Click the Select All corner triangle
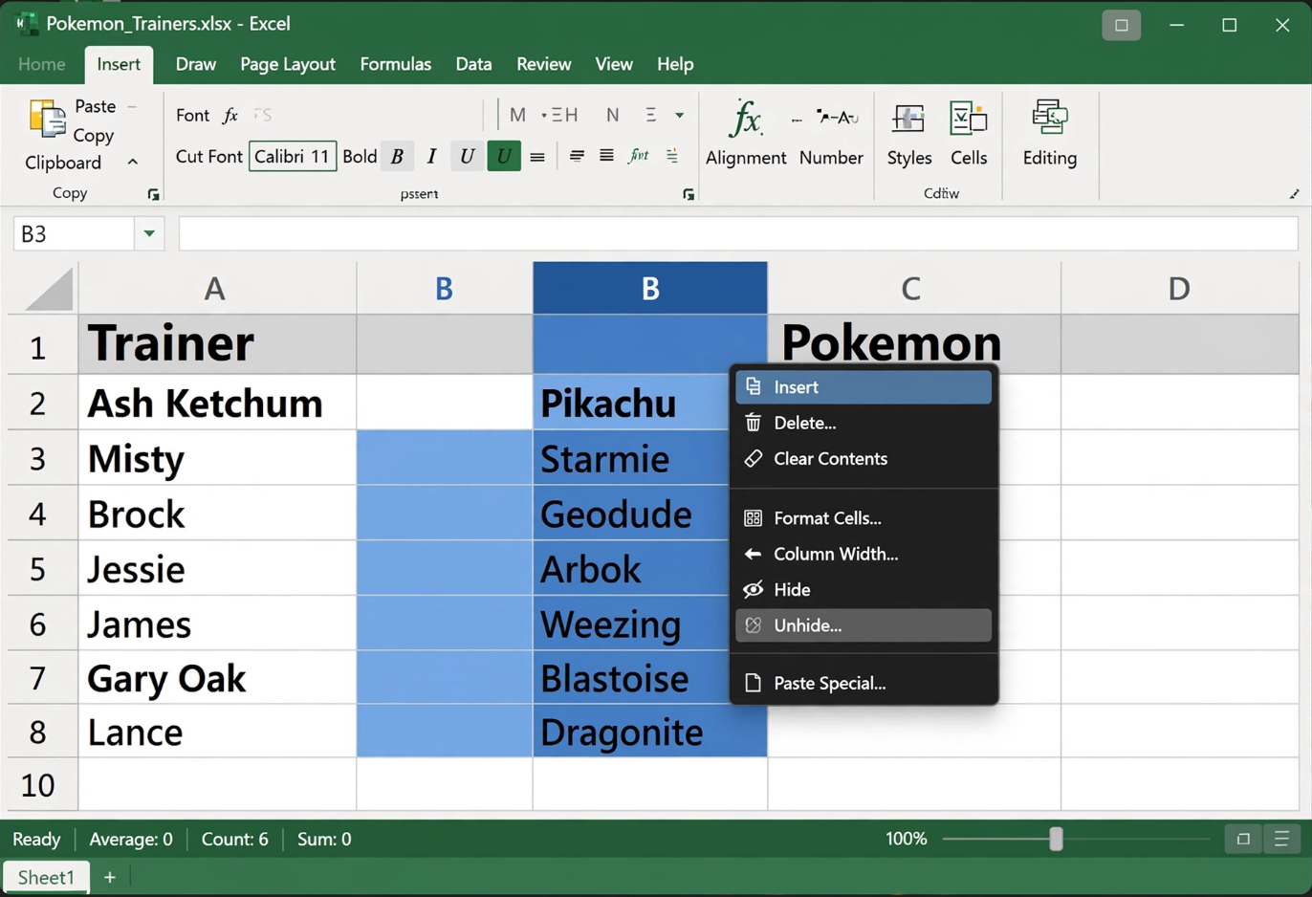 [x=50, y=289]
